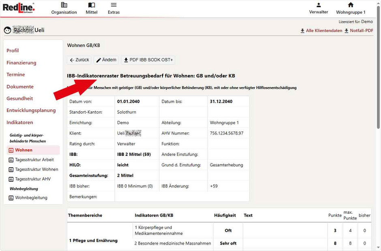Screen dimensions: 381x251
Task: Open the Extras hamburger menu
Action: point(114,5)
